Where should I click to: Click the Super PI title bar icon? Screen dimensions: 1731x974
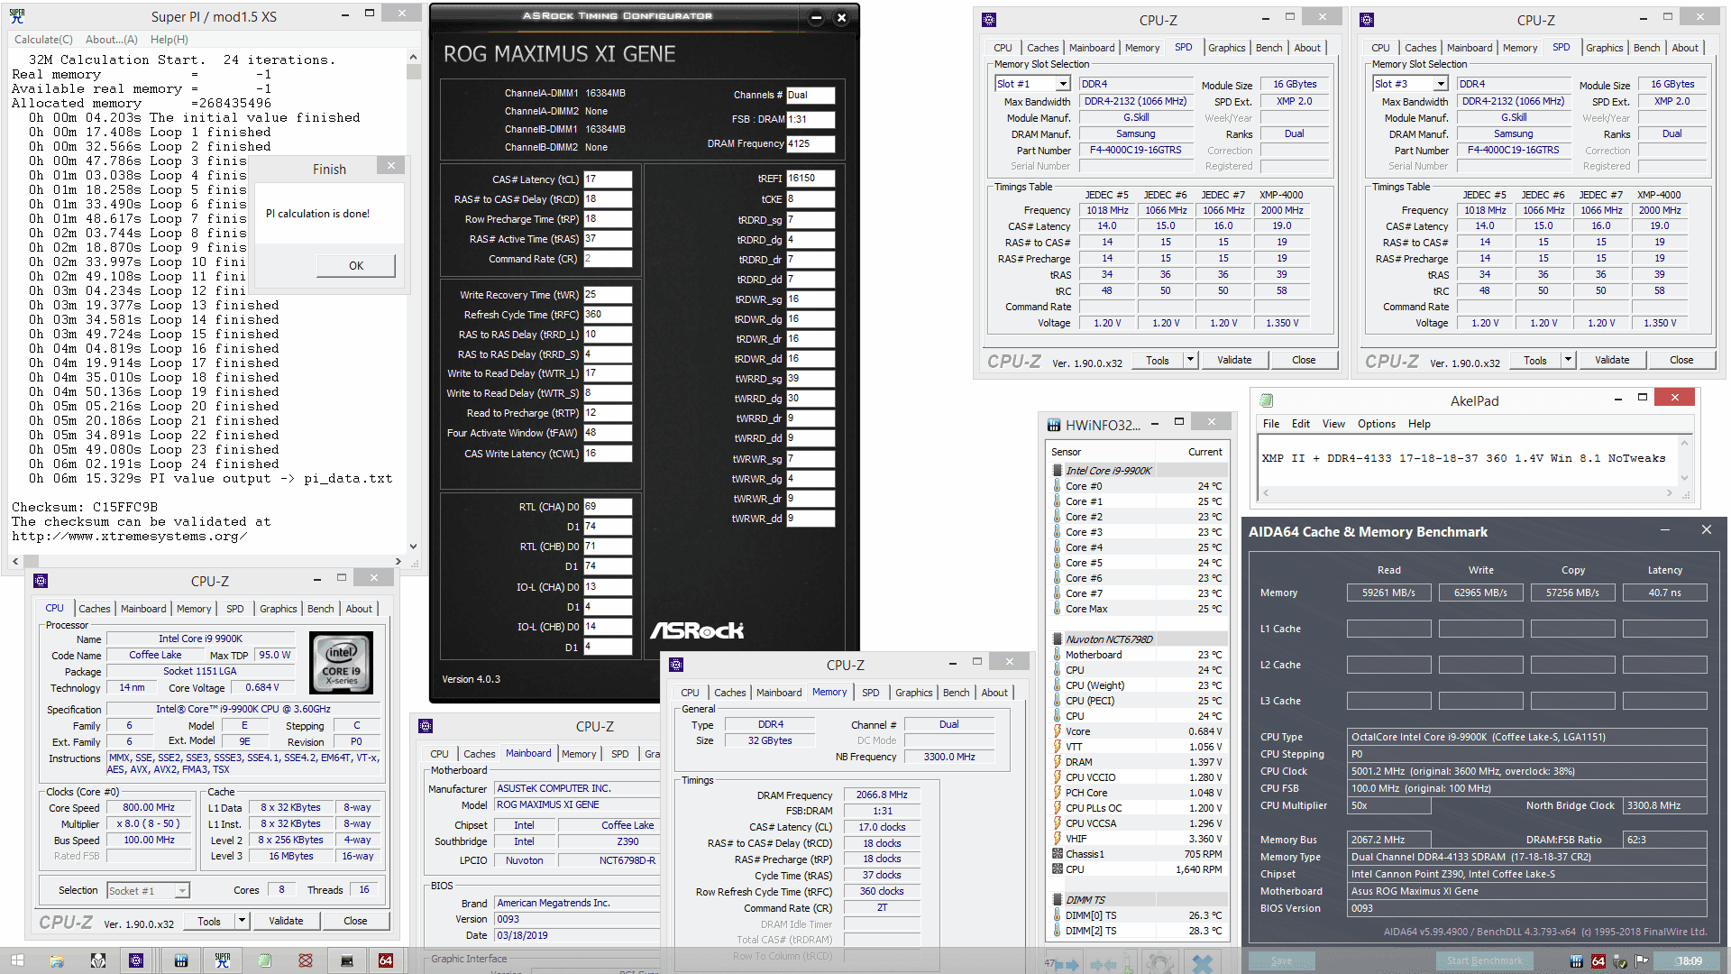(x=16, y=15)
